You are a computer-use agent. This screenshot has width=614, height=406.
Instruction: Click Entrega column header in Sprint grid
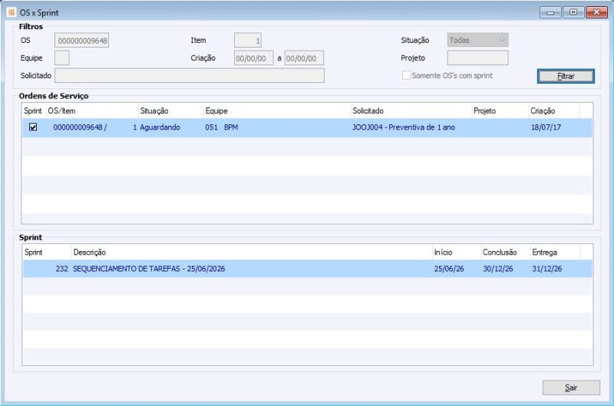555,253
